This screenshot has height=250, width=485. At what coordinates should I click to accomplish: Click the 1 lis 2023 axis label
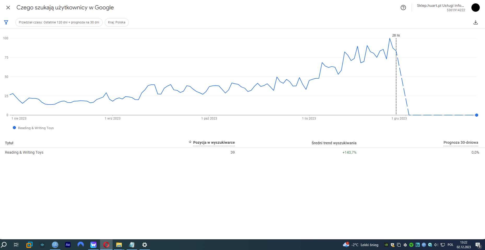(x=309, y=118)
